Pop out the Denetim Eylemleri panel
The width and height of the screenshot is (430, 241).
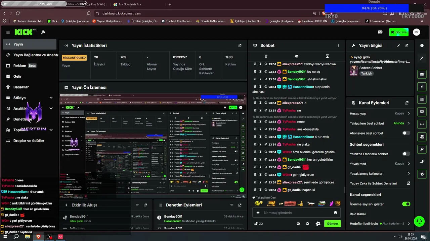click(240, 205)
